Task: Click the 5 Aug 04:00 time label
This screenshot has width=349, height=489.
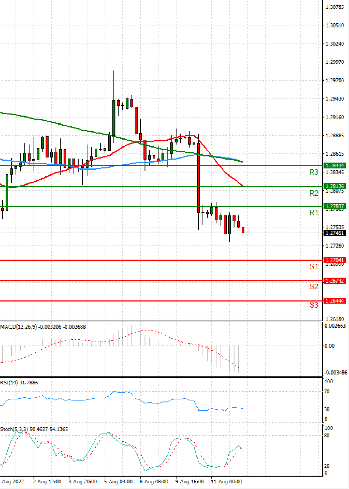Action: point(118,482)
